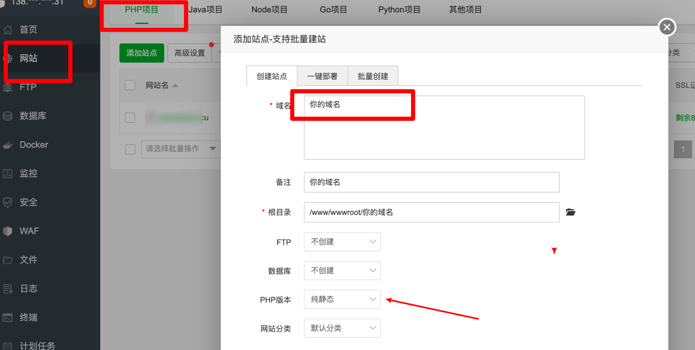The image size is (695, 350).
Task: Open the PHP版本 纯静态 dropdown
Action: 342,299
